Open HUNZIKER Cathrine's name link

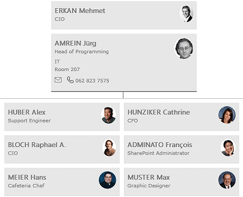[159, 112]
